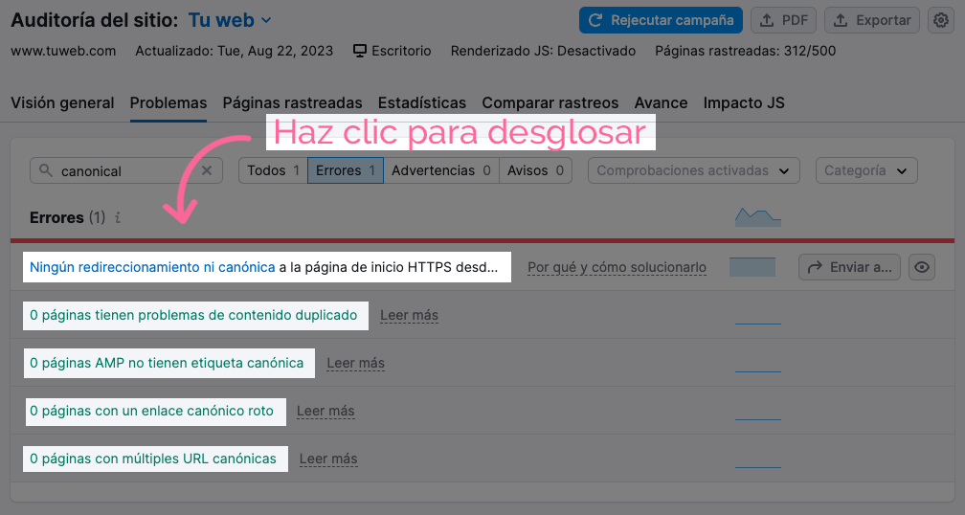Select the Todos filter

273,170
